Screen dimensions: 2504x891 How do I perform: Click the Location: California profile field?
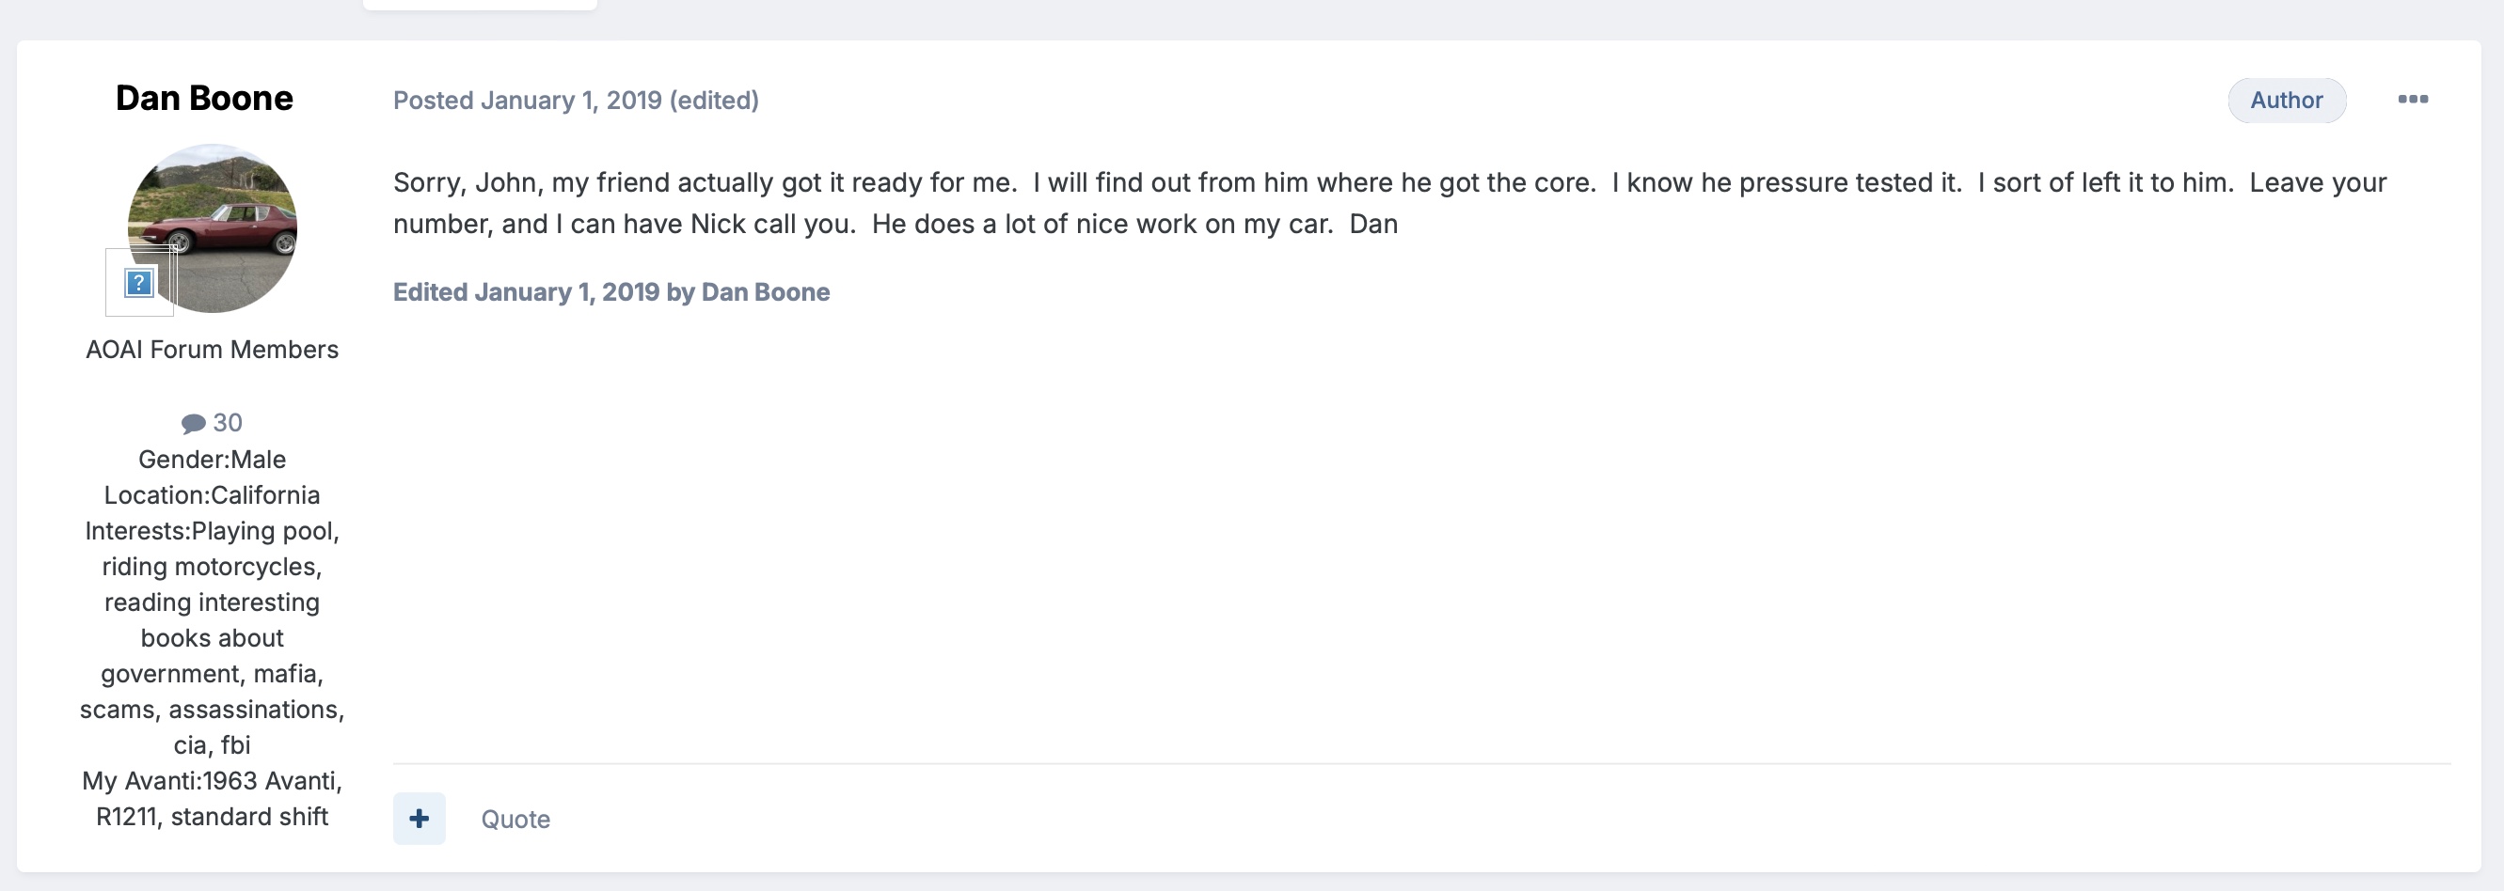pyautogui.click(x=212, y=495)
